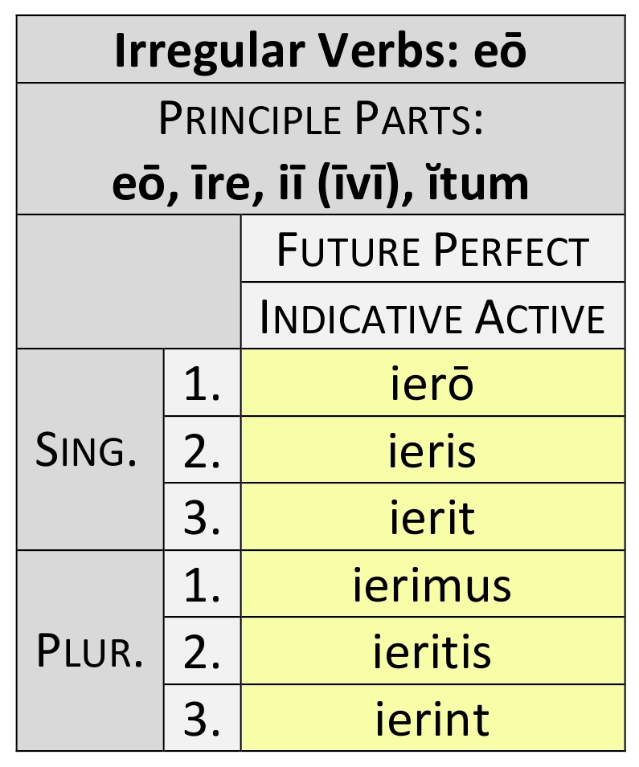Select the yellow "ieris" form cell
The width and height of the screenshot is (639, 767).
[432, 451]
